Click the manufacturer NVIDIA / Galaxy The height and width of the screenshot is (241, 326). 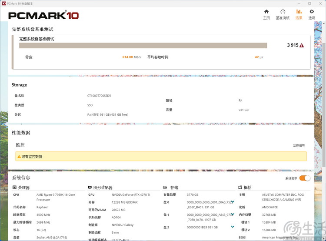click(123, 225)
